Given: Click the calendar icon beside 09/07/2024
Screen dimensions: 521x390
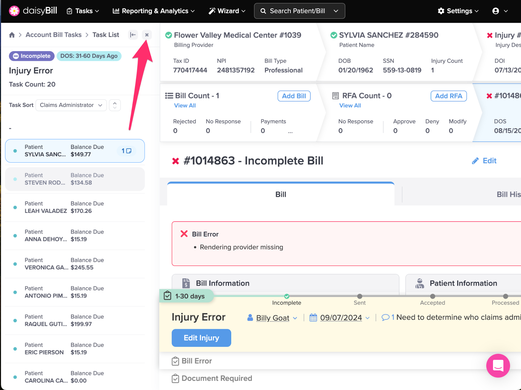Looking at the screenshot, I should tap(313, 317).
